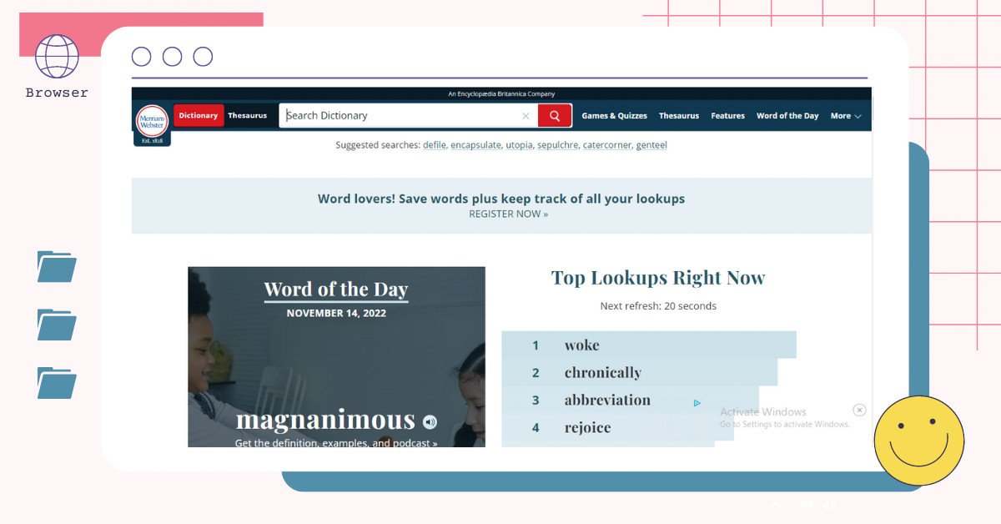
Task: Click inside the Search Dictionary input field
Action: pos(400,115)
